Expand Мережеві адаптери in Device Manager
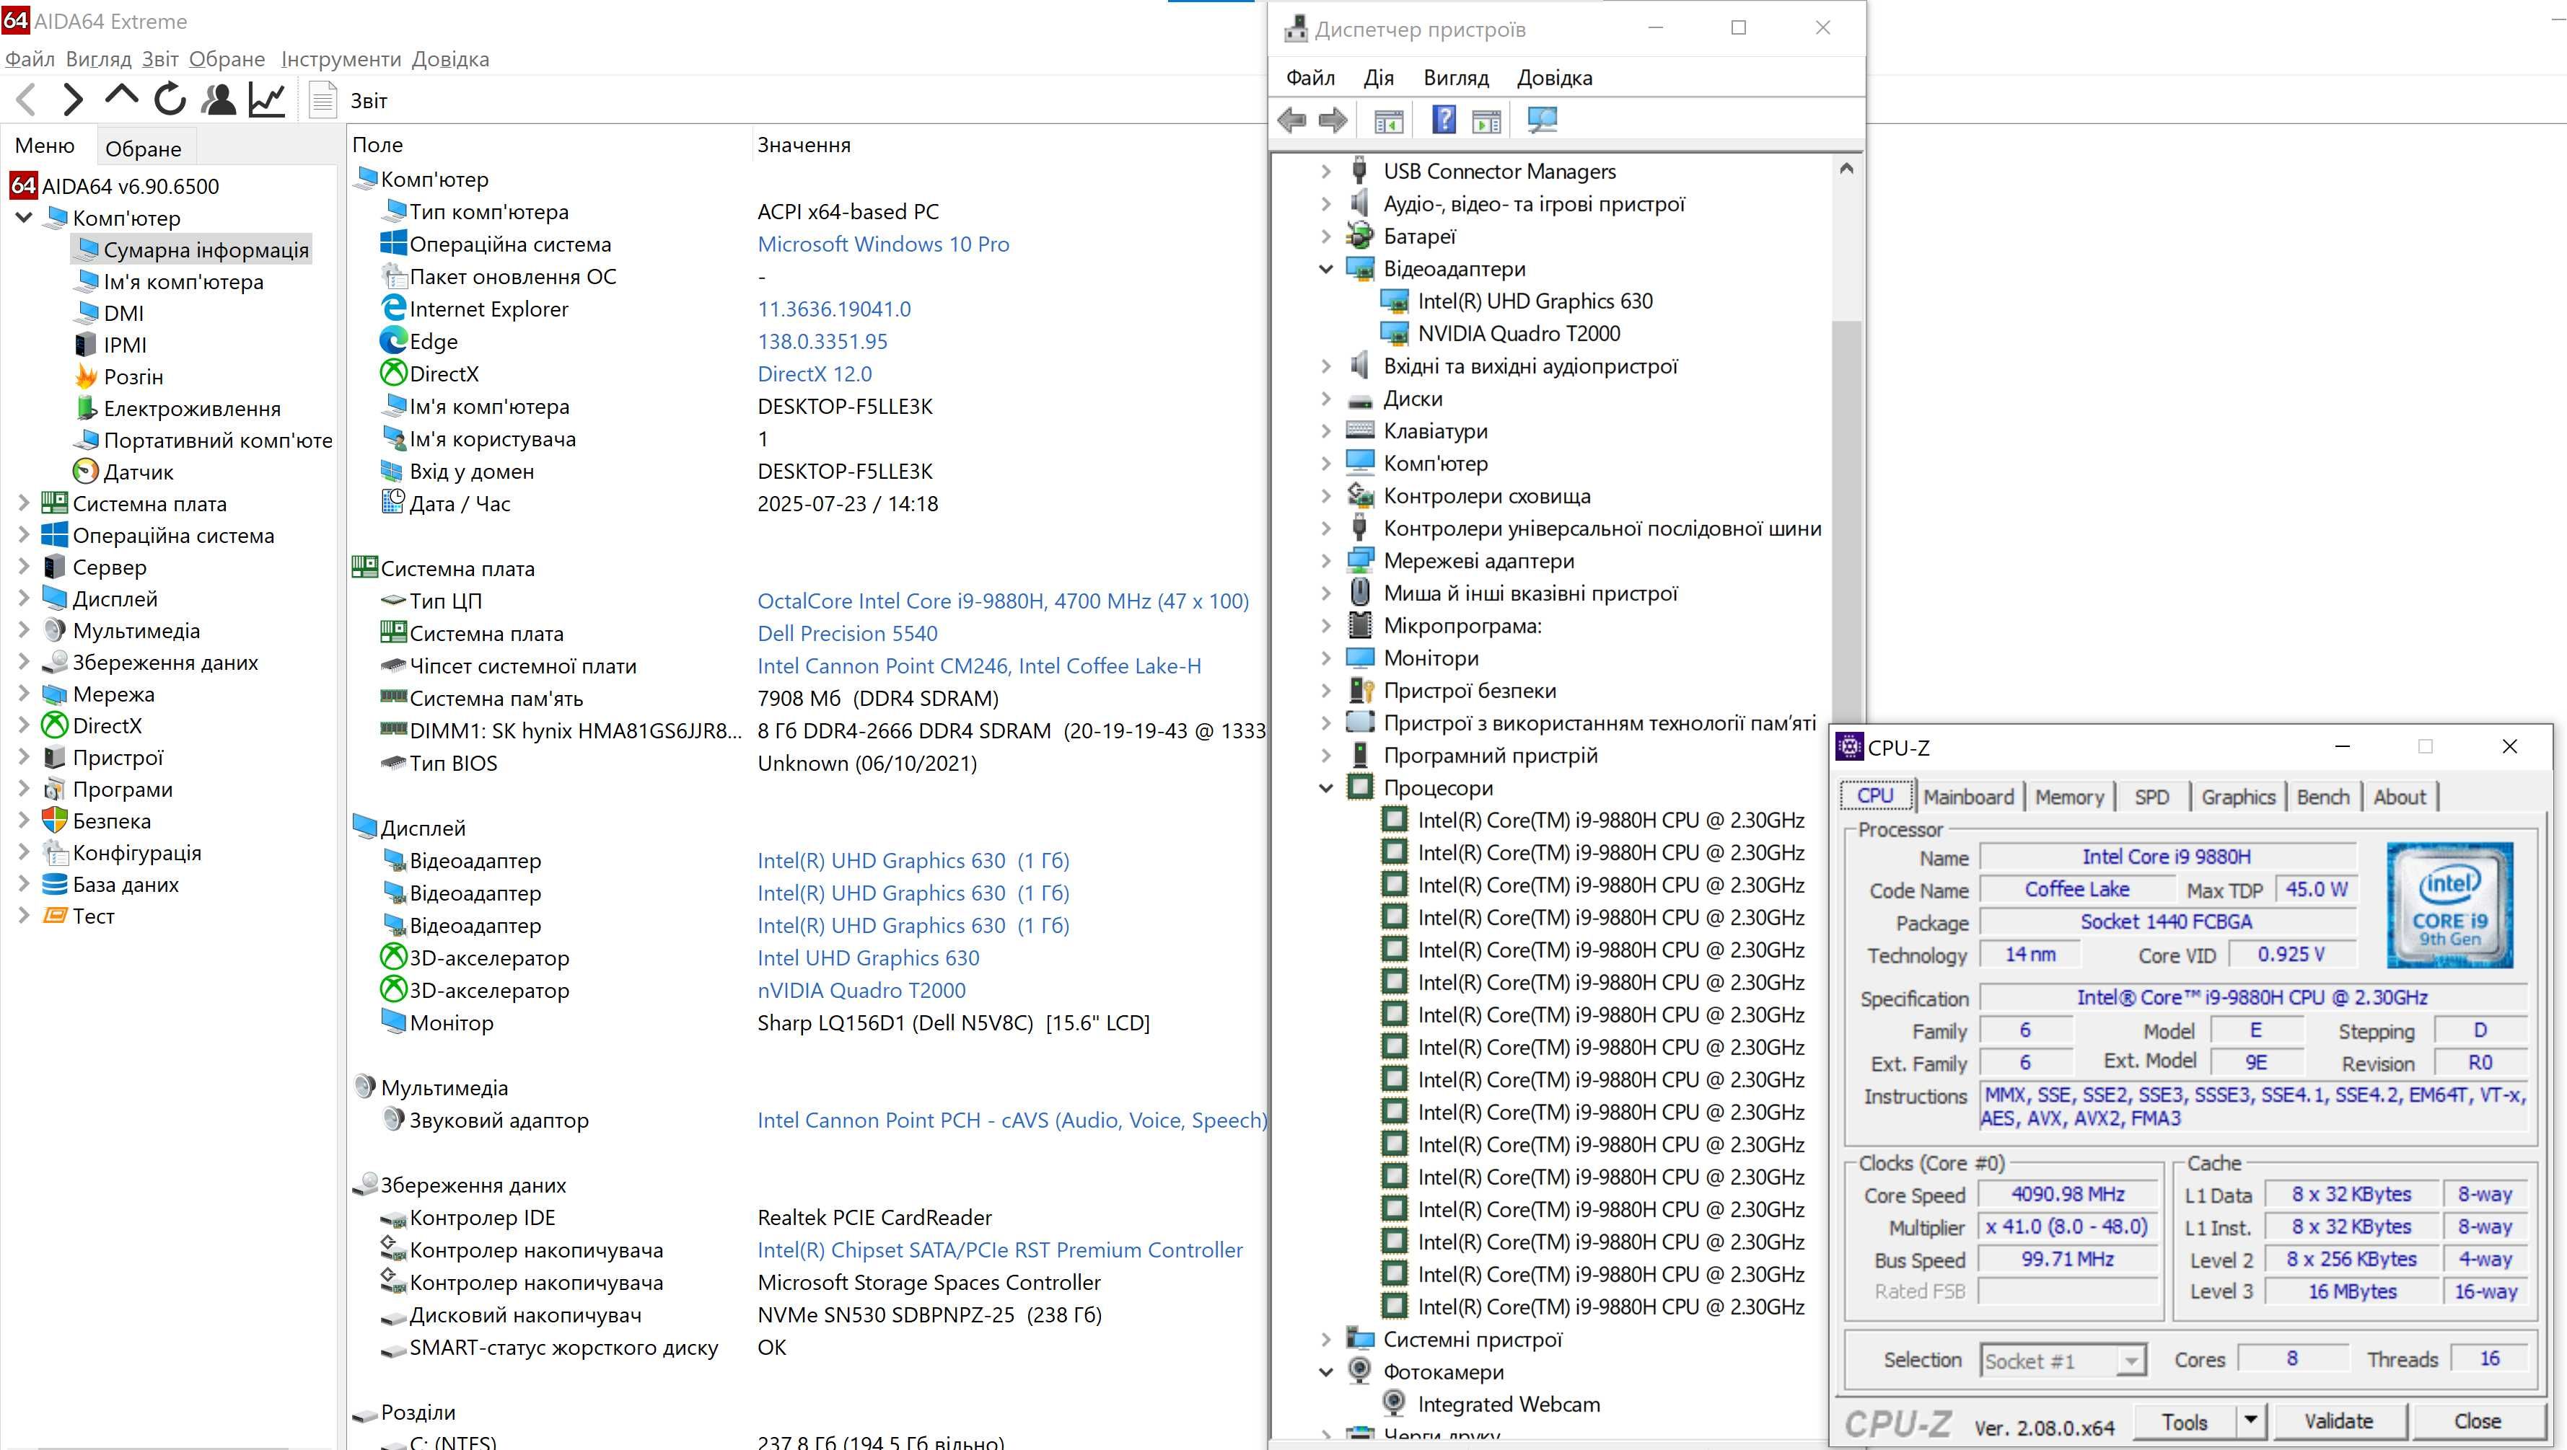The width and height of the screenshot is (2567, 1450). coord(1325,561)
